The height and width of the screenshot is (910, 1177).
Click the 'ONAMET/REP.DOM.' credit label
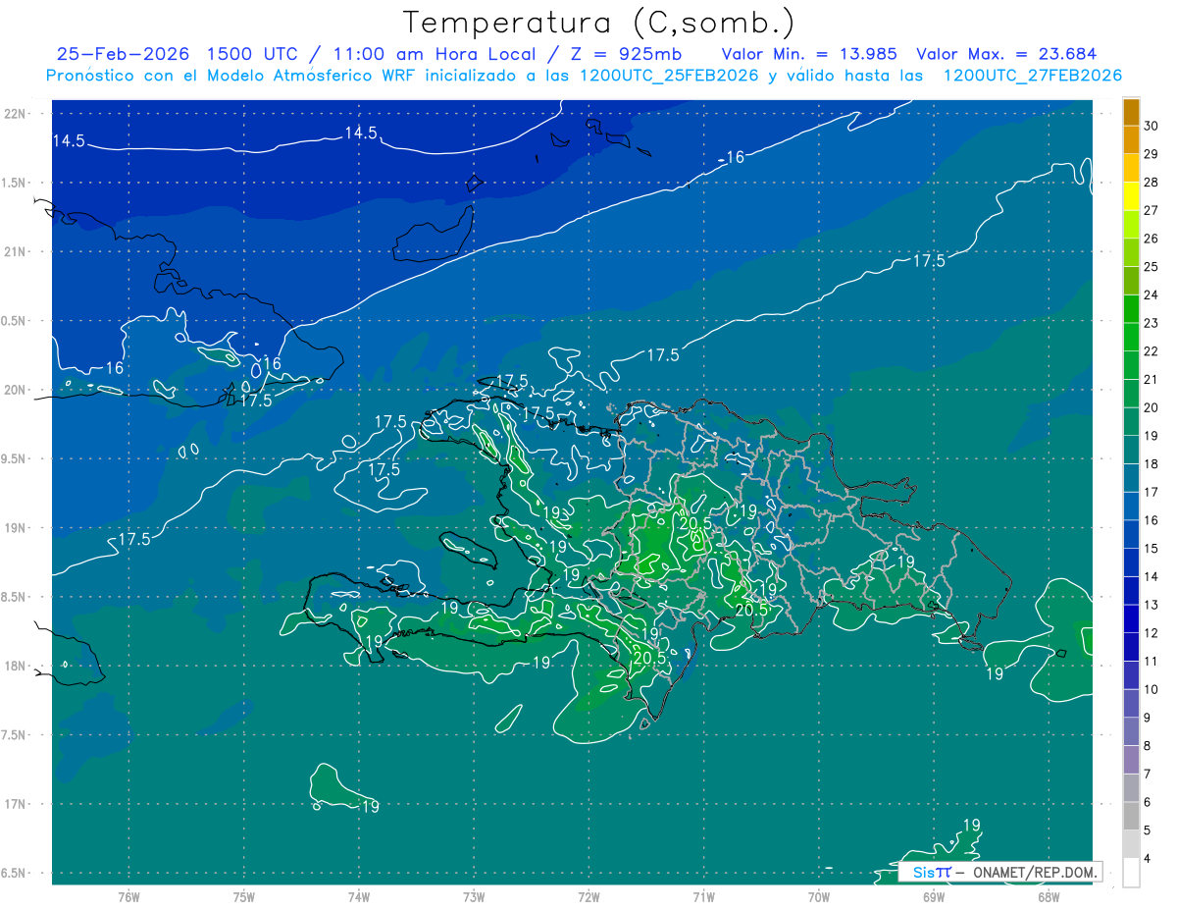(1034, 872)
